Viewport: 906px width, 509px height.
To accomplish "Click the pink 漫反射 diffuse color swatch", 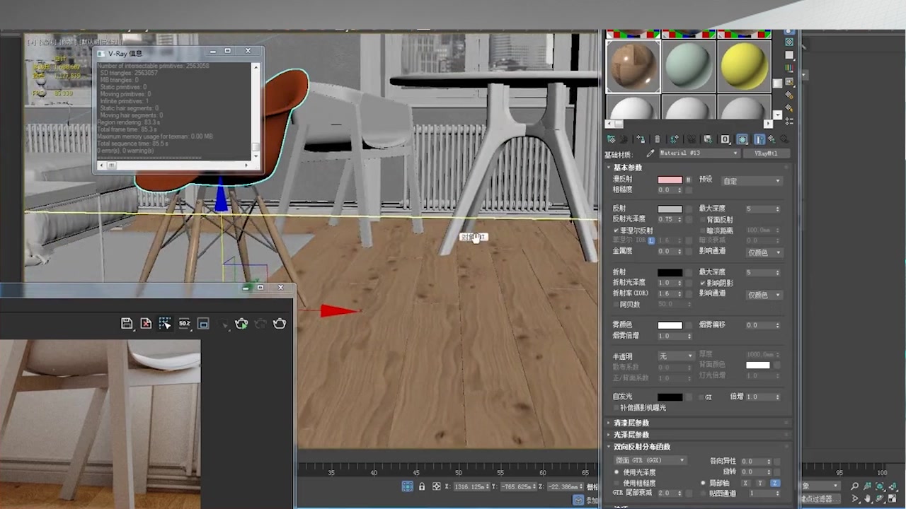I will pos(670,180).
